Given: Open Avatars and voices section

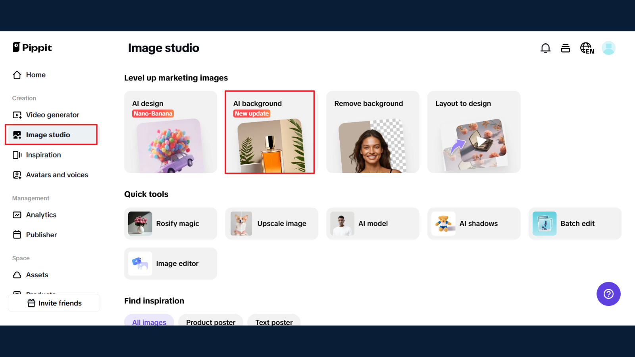Looking at the screenshot, I should 57,175.
